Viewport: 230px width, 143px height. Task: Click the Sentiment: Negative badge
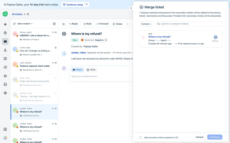click(94, 40)
